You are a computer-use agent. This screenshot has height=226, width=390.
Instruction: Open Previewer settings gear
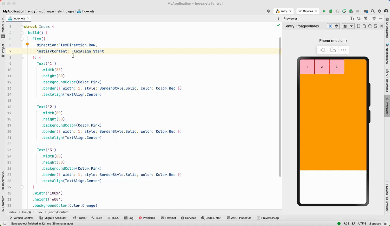(374, 19)
